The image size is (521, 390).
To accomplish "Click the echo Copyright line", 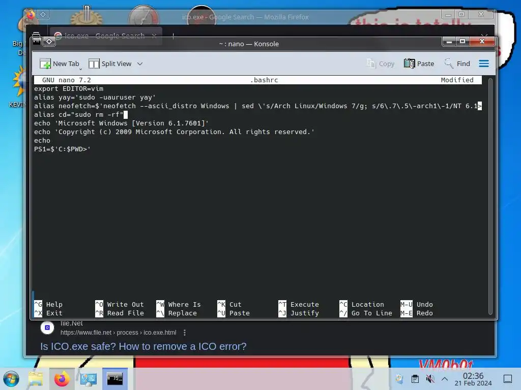I will pyautogui.click(x=174, y=132).
